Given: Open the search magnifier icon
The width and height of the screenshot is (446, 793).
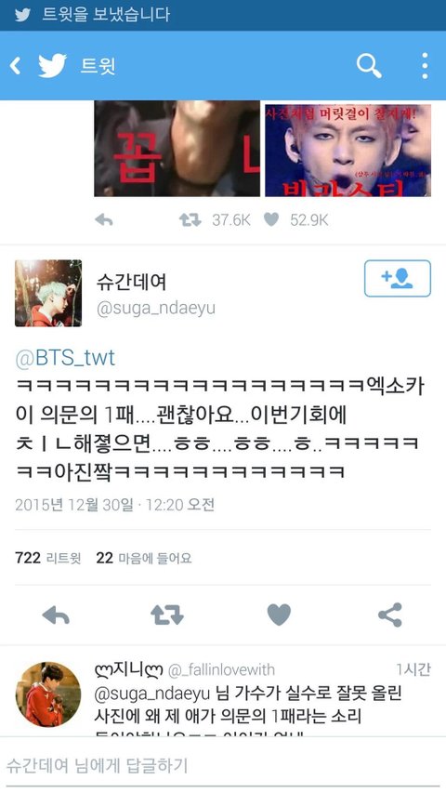Looking at the screenshot, I should [369, 66].
